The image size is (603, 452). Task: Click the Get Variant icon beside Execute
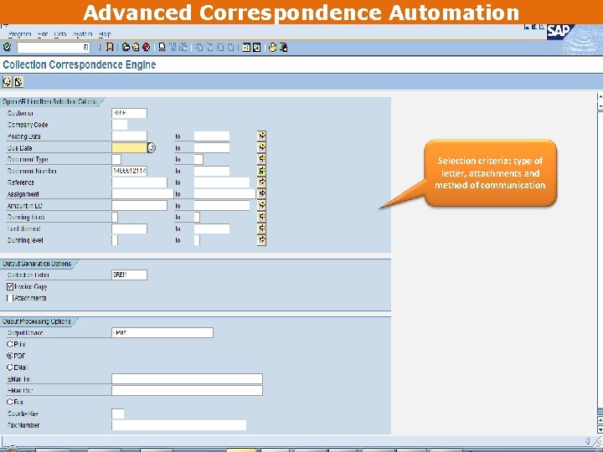coord(18,81)
